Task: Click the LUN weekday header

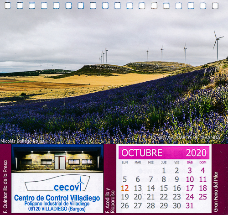Action: (x=125, y=163)
